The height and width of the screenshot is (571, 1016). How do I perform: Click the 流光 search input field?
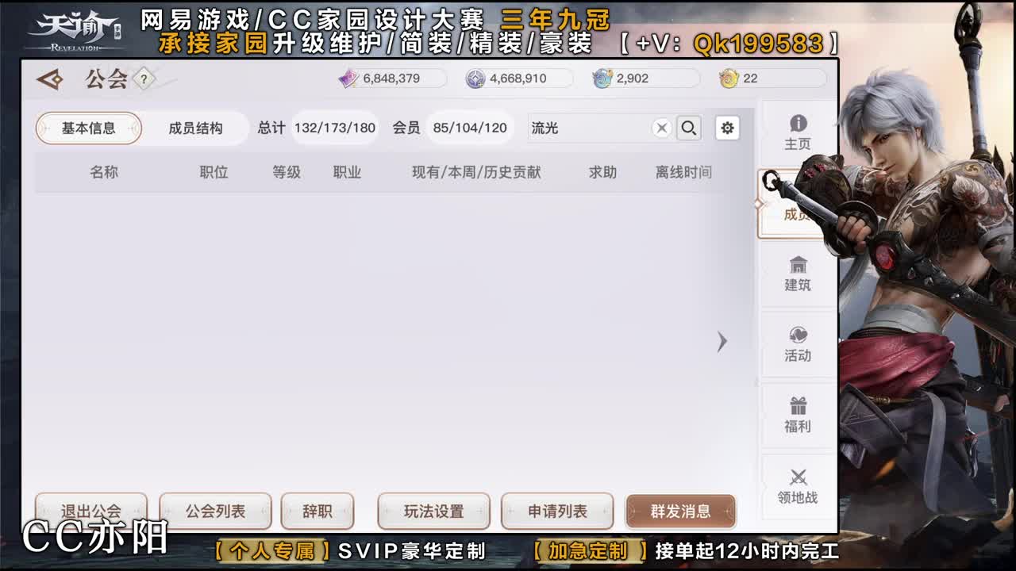point(589,128)
